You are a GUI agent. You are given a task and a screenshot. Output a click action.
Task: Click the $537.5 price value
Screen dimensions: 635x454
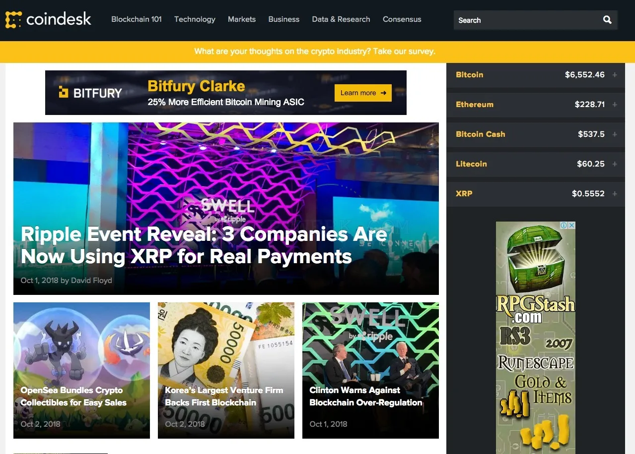(x=591, y=134)
